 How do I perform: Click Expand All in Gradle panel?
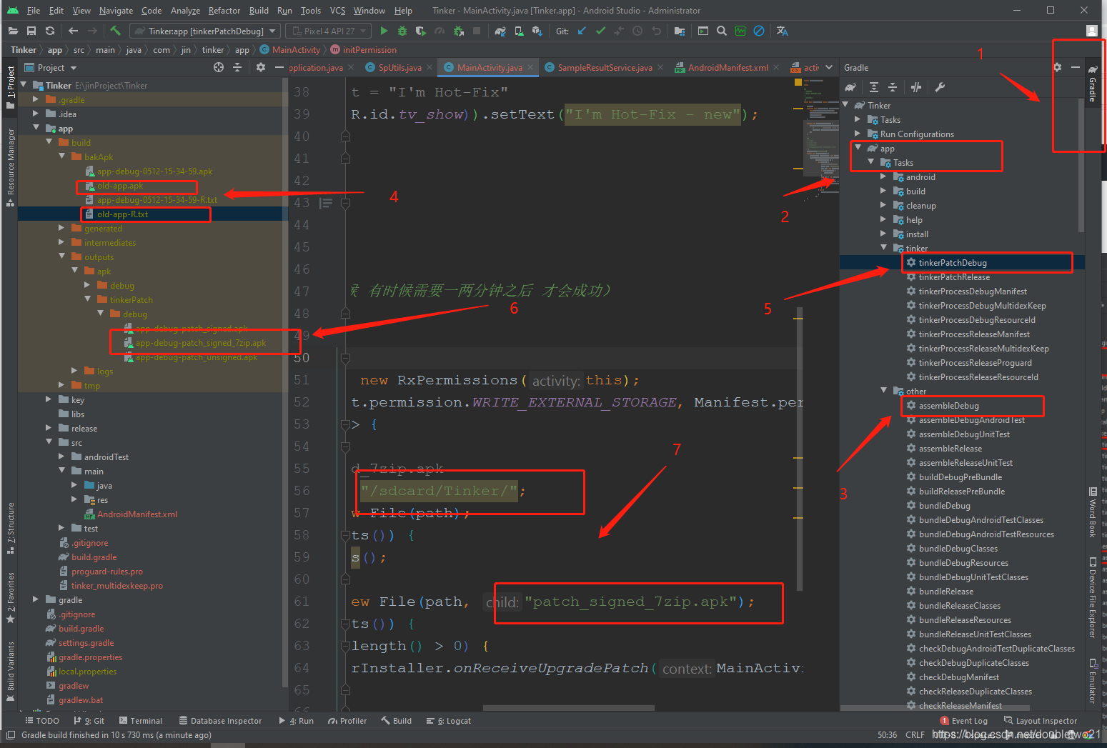point(874,87)
